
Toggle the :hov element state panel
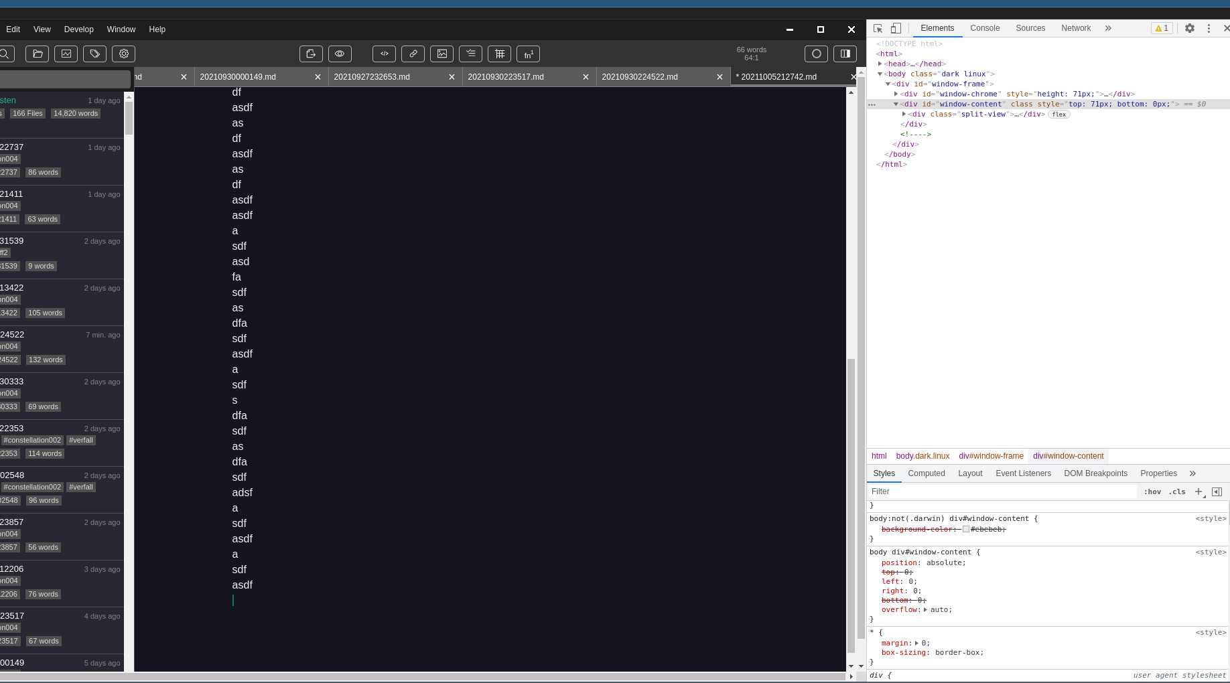pos(1152,491)
